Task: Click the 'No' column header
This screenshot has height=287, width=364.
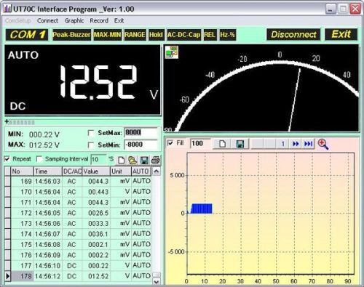Action: [x=22, y=171]
